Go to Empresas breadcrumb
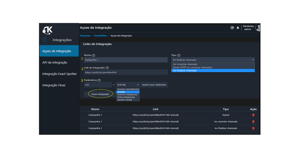 pyautogui.click(x=85, y=36)
